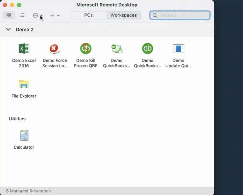Select QuickBooks icon with monitor and lock
Image resolution: width=243 pixels, height=195 pixels.
[x=117, y=49]
